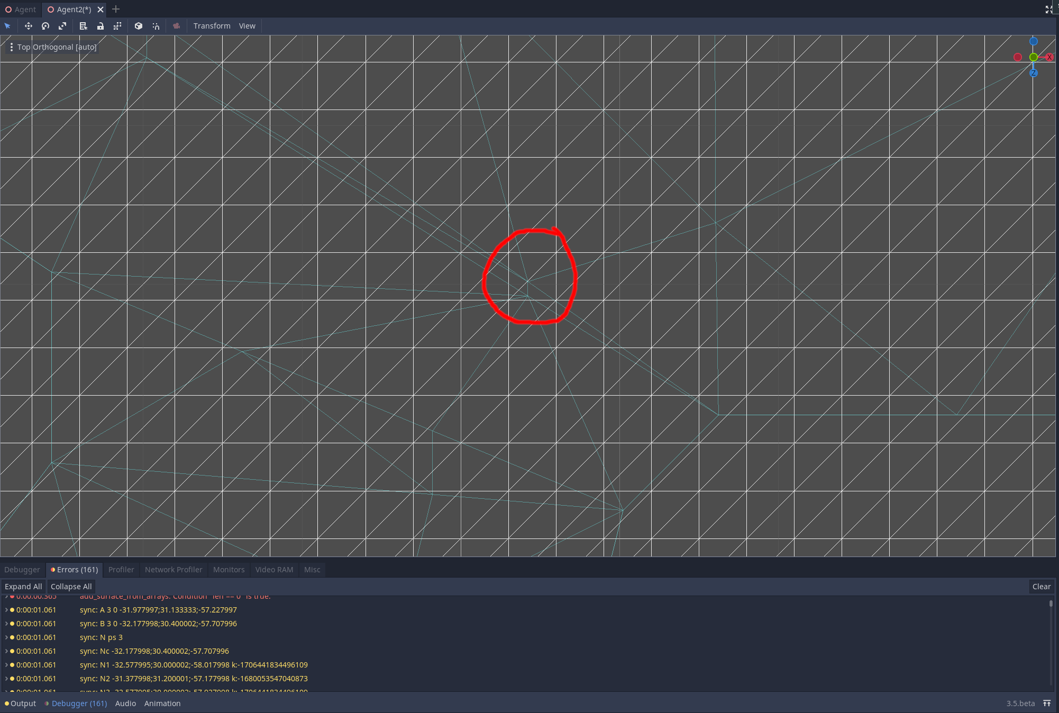Toggle distraction-free mode top right
The height and width of the screenshot is (713, 1059).
(x=1049, y=9)
